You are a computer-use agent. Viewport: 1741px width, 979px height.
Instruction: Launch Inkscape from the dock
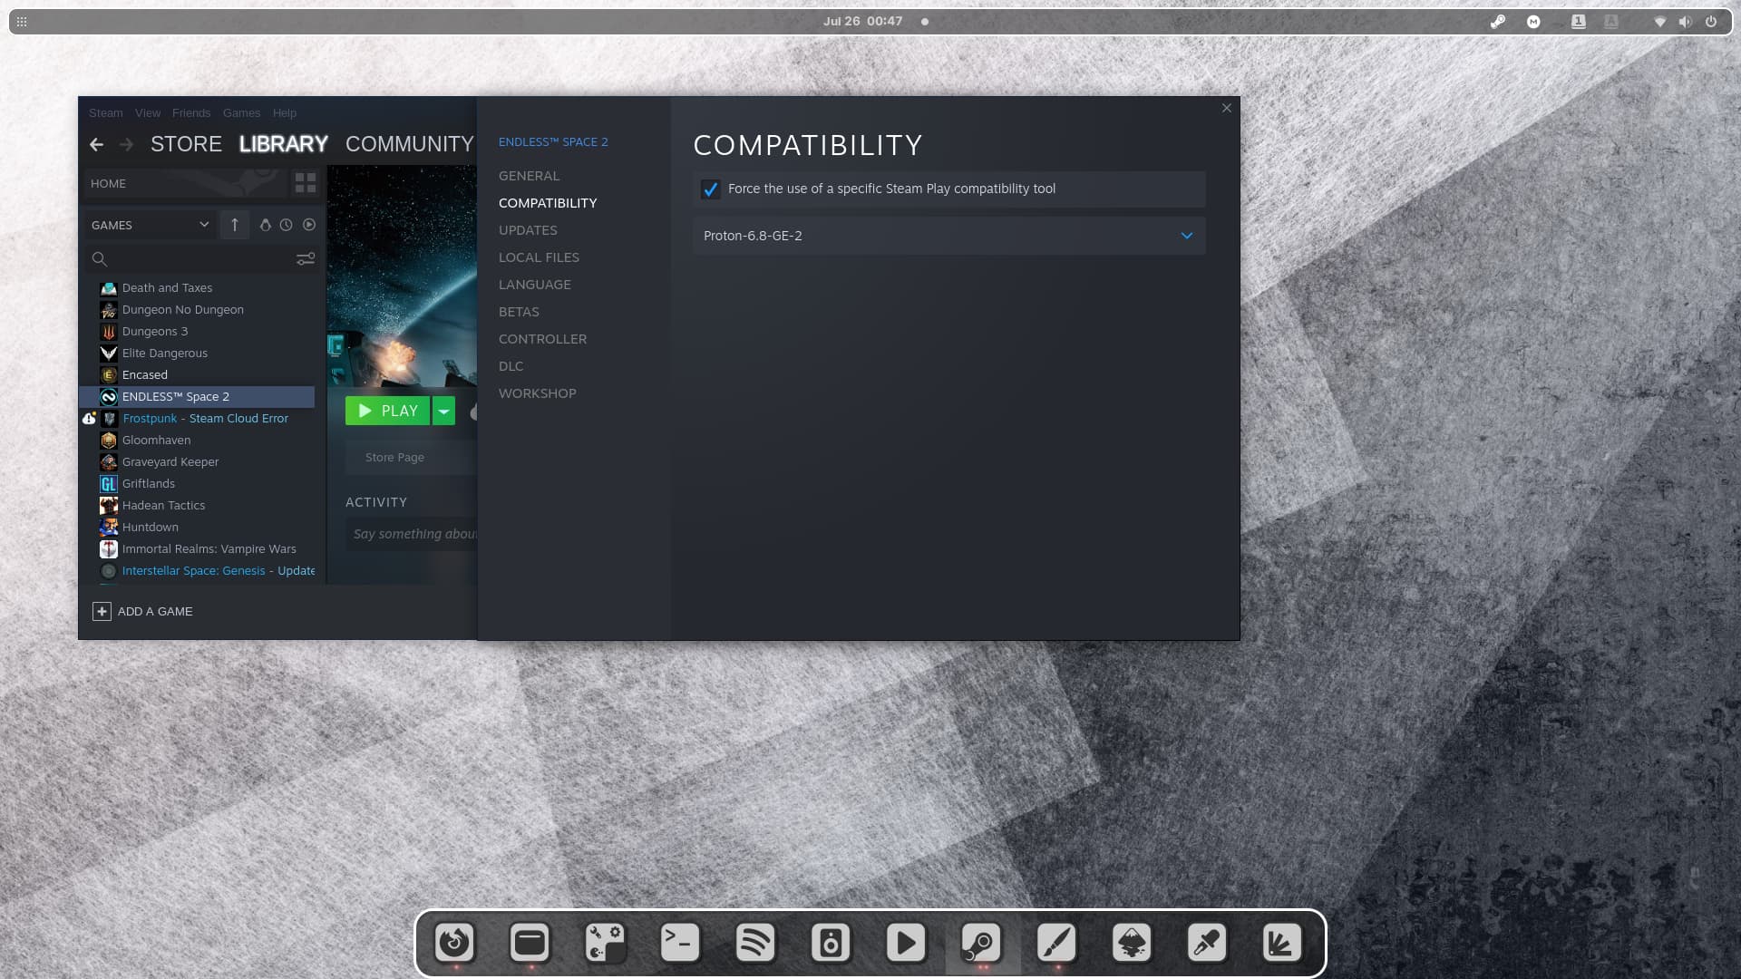pos(1132,943)
